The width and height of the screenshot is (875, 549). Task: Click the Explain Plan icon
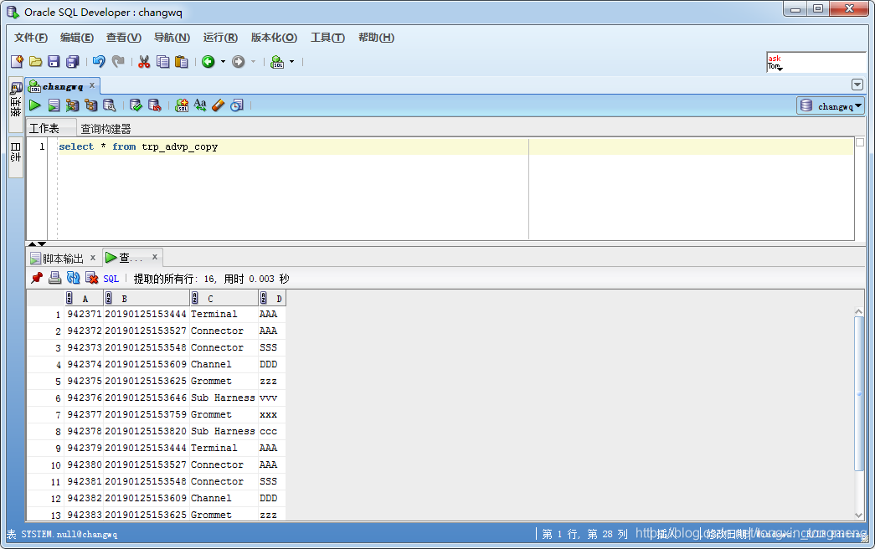coord(91,105)
